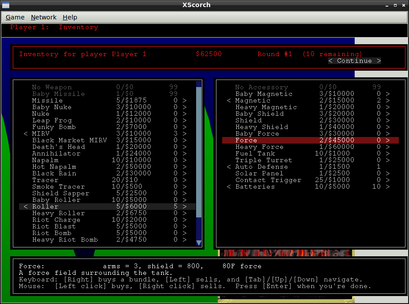The height and width of the screenshot is (304, 409).
Task: Select the "Black Rain" weapon name
Action: (54, 173)
